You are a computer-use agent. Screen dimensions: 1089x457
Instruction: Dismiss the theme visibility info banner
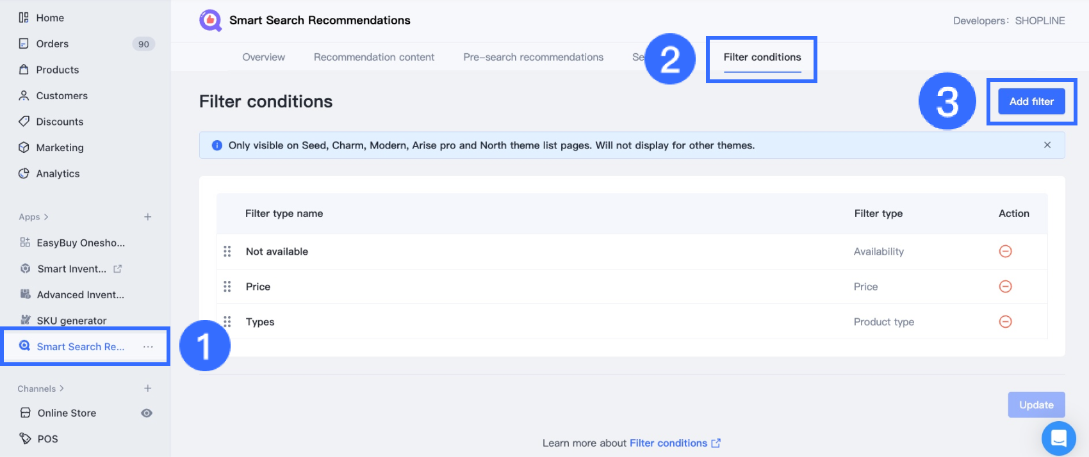(1047, 145)
